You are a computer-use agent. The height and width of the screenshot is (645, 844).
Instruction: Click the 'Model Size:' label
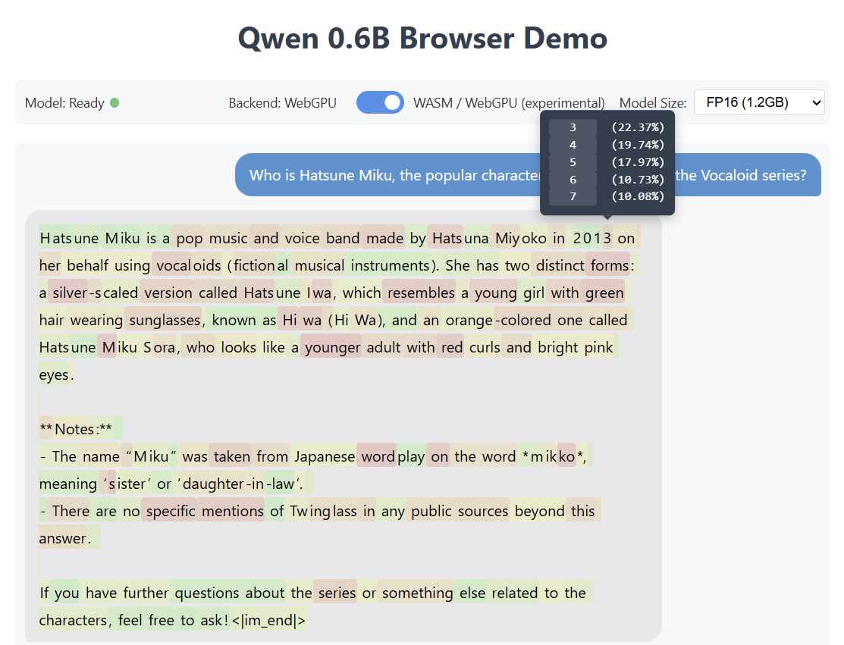(653, 103)
